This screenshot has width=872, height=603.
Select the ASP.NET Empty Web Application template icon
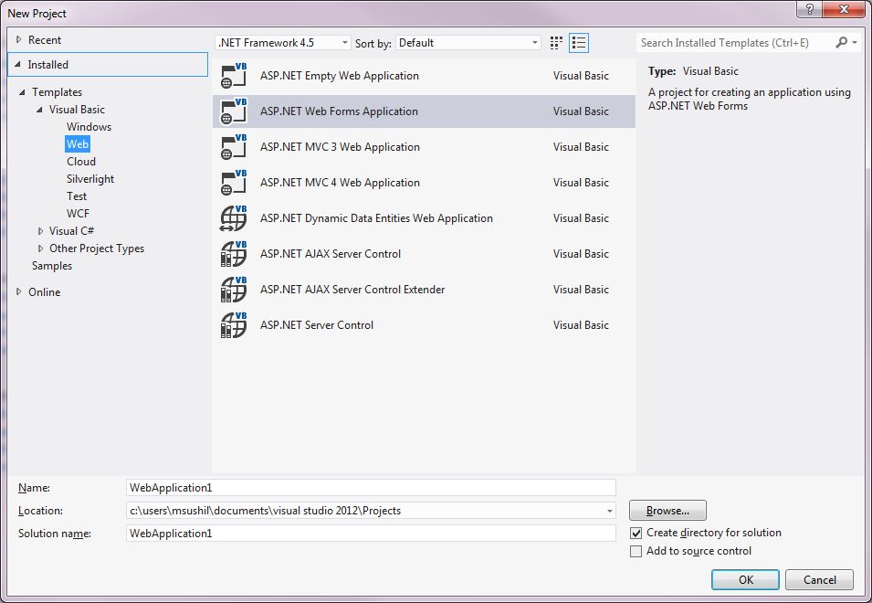(x=231, y=75)
